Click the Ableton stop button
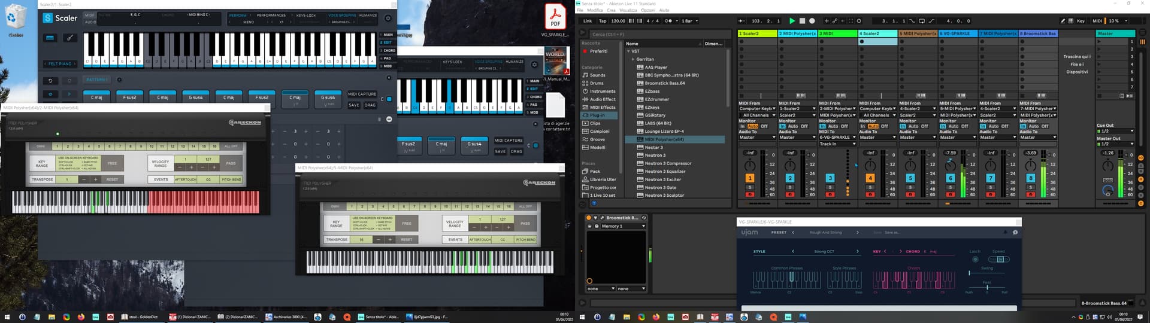 click(802, 21)
